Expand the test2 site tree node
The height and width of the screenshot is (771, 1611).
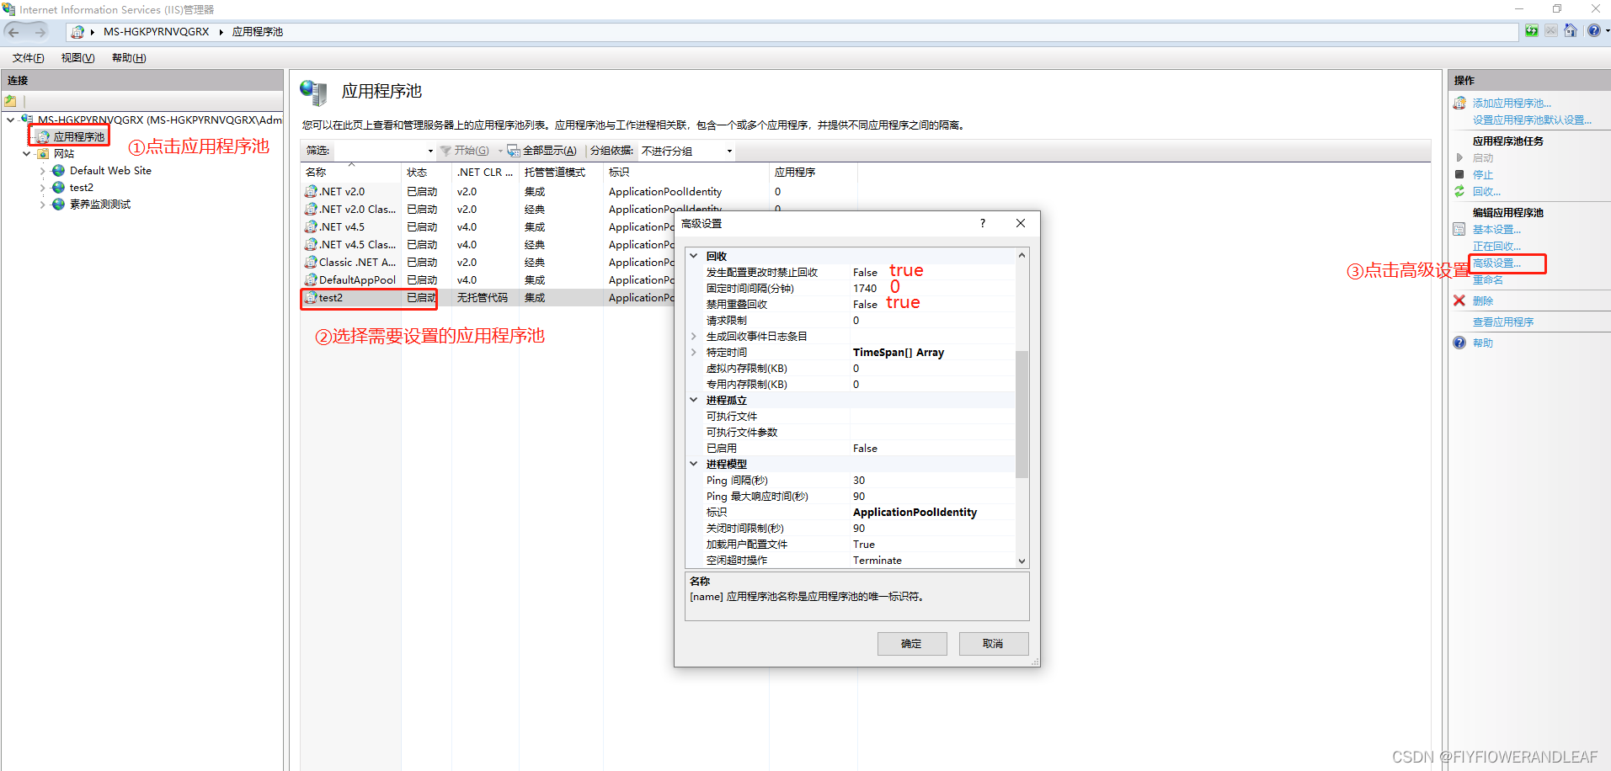(x=42, y=188)
